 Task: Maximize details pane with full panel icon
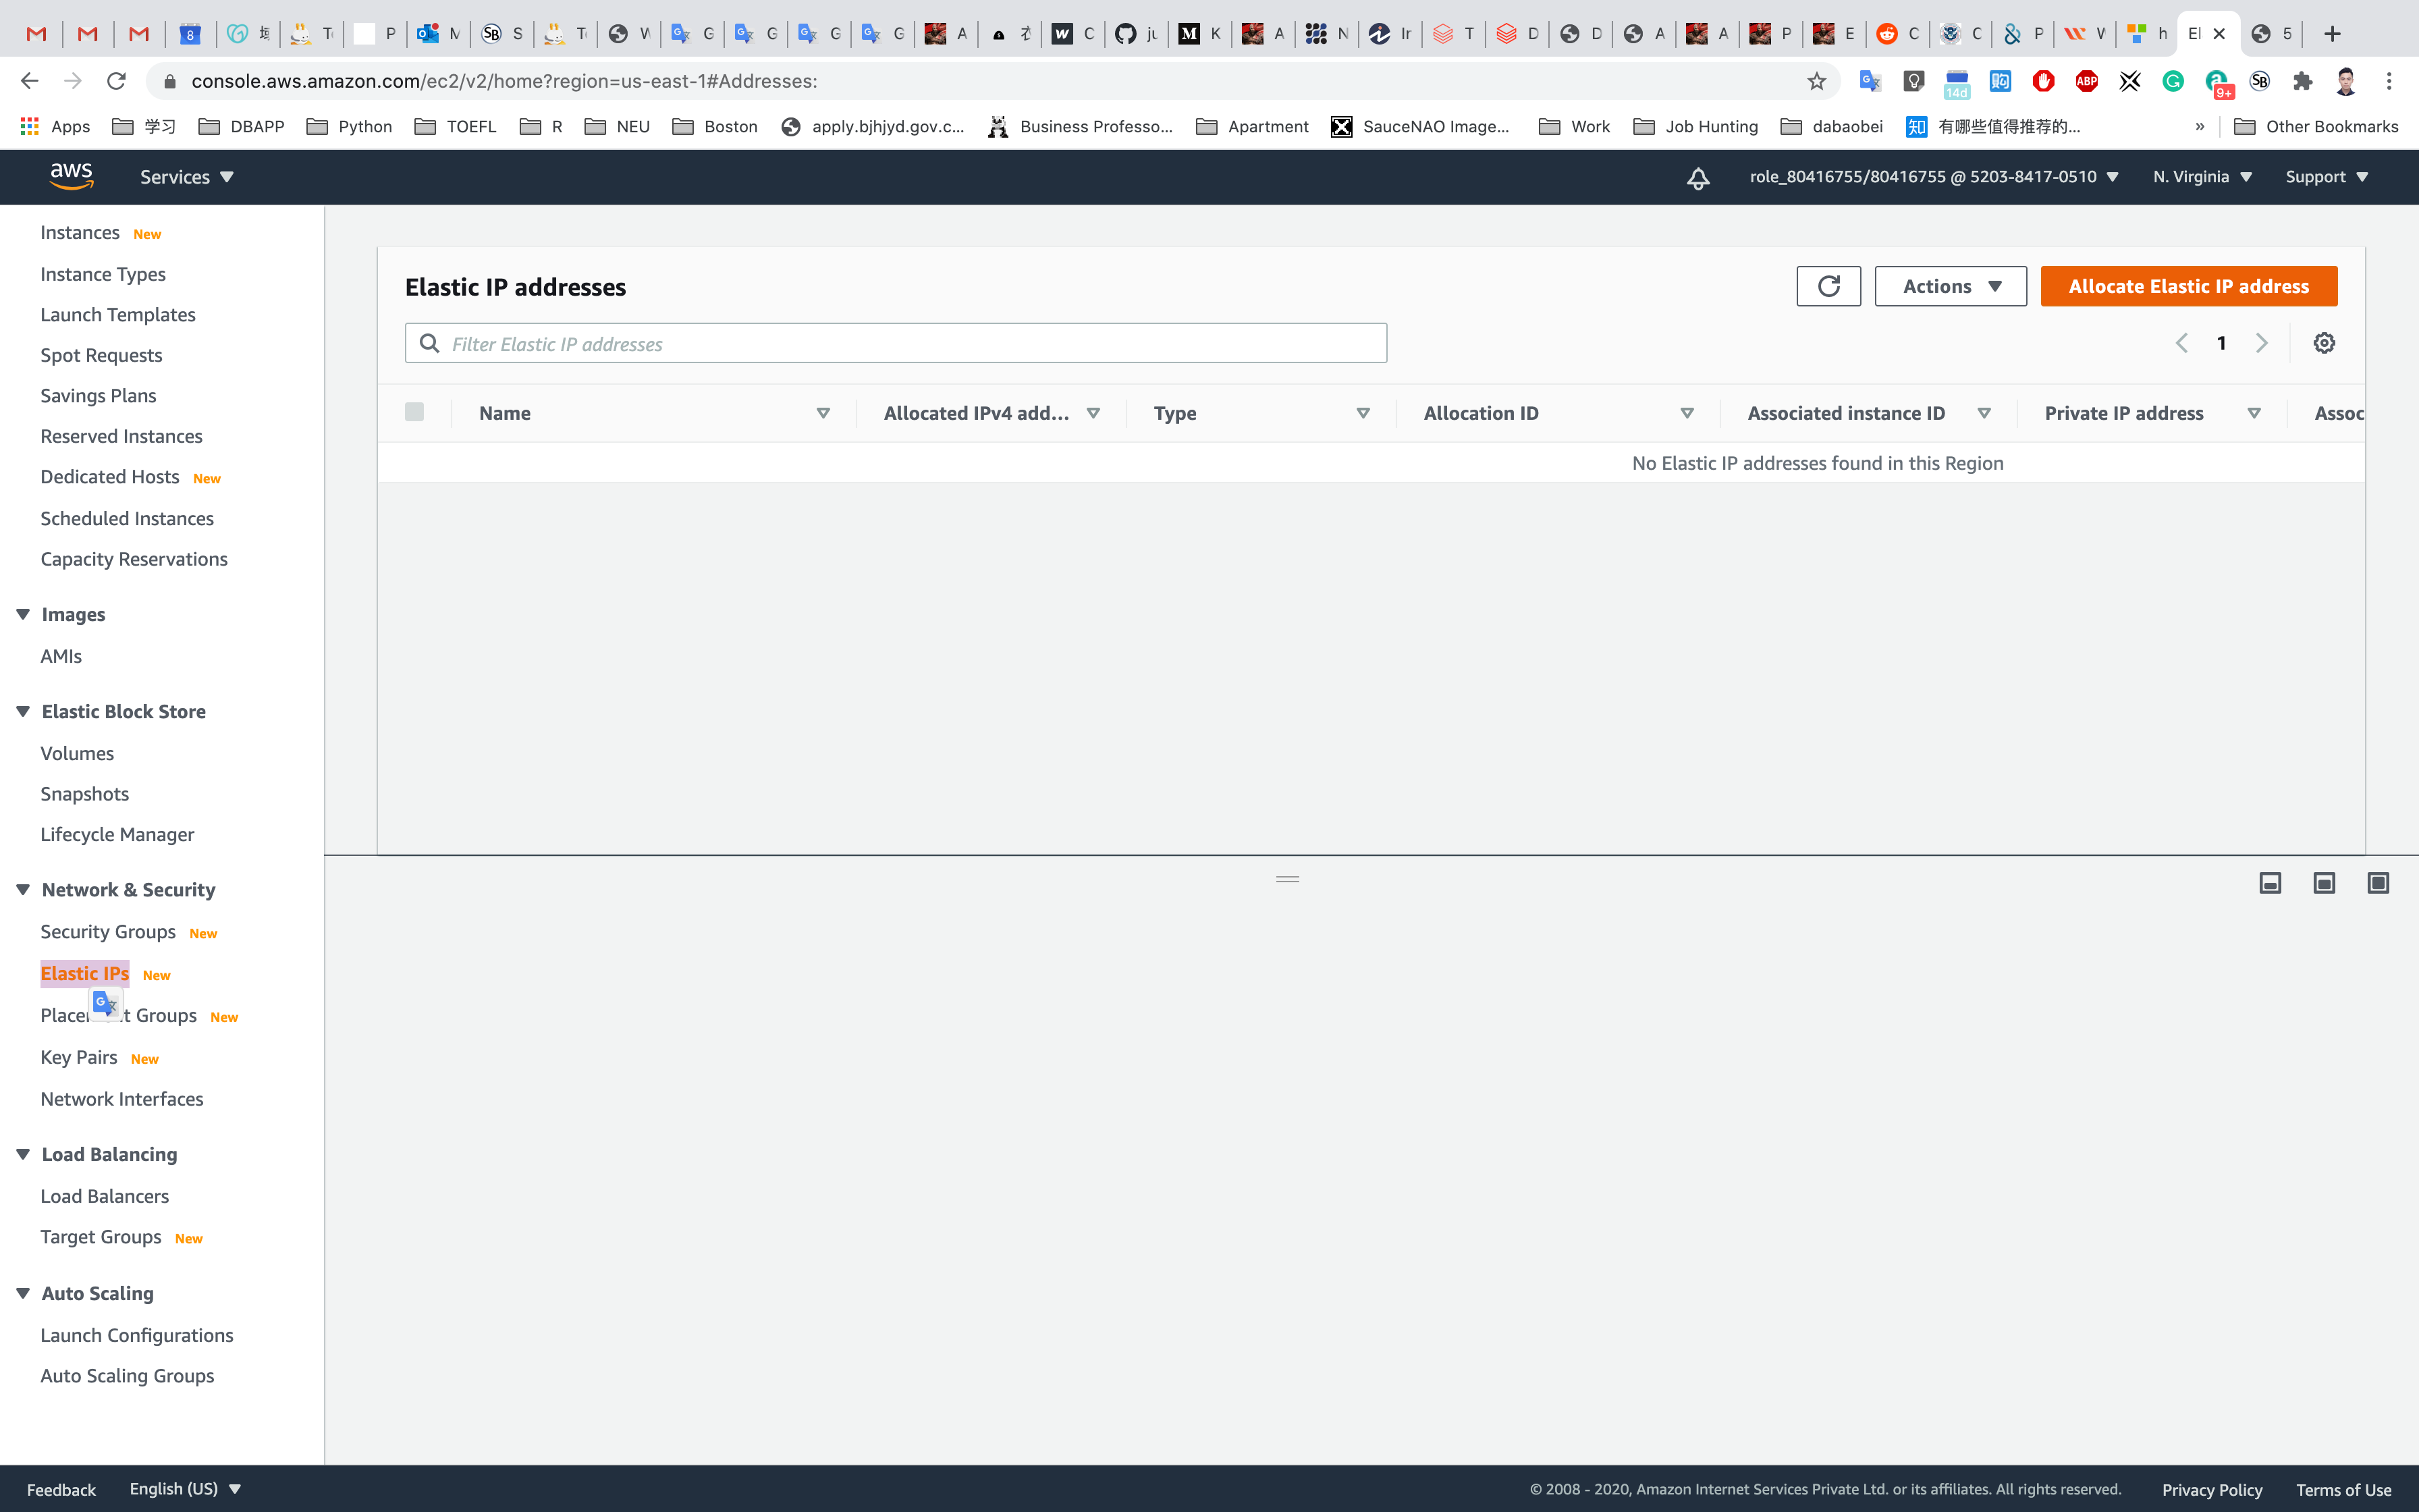pos(2378,883)
